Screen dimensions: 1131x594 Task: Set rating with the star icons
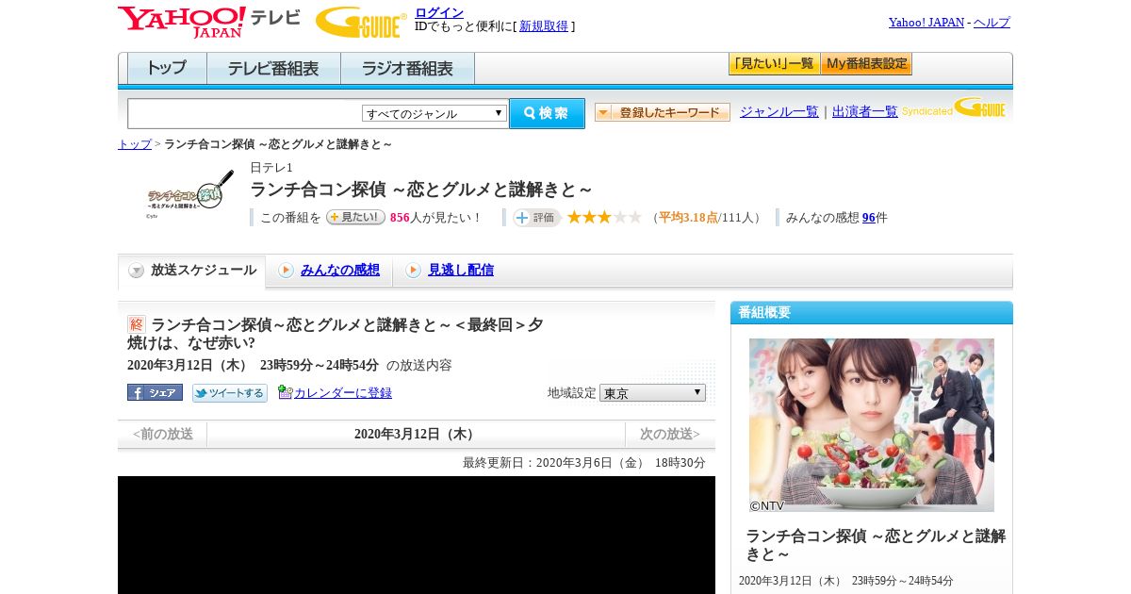pos(604,217)
